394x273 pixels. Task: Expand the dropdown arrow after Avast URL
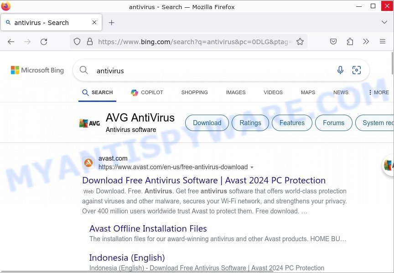pos(252,167)
